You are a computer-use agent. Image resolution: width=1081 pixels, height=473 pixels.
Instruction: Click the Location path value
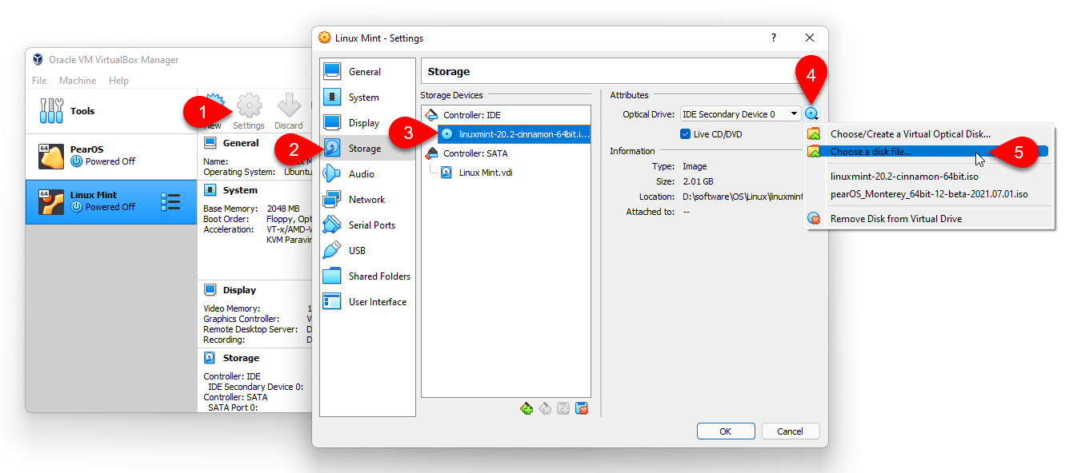tap(743, 197)
